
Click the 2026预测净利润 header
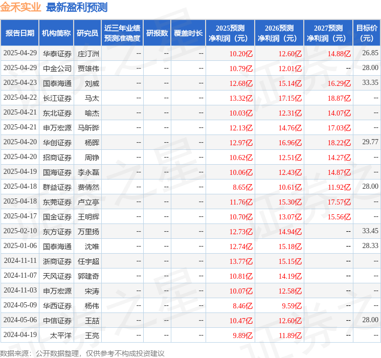click(279, 33)
